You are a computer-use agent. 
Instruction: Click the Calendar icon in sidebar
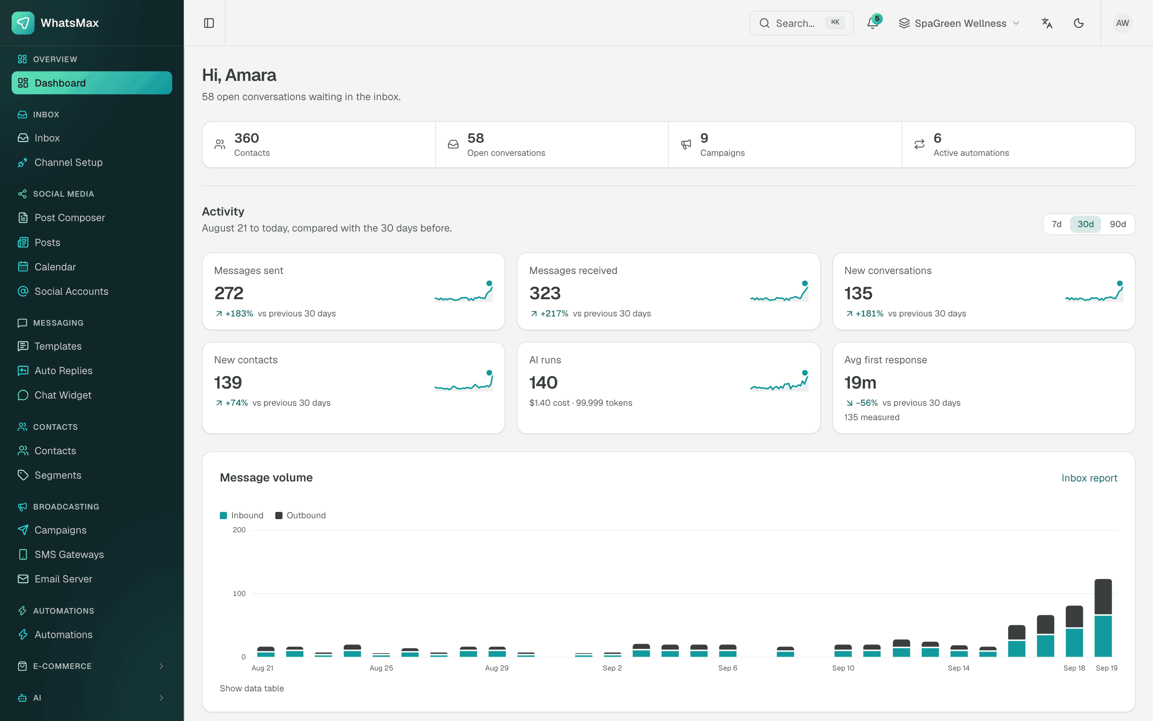coord(23,266)
